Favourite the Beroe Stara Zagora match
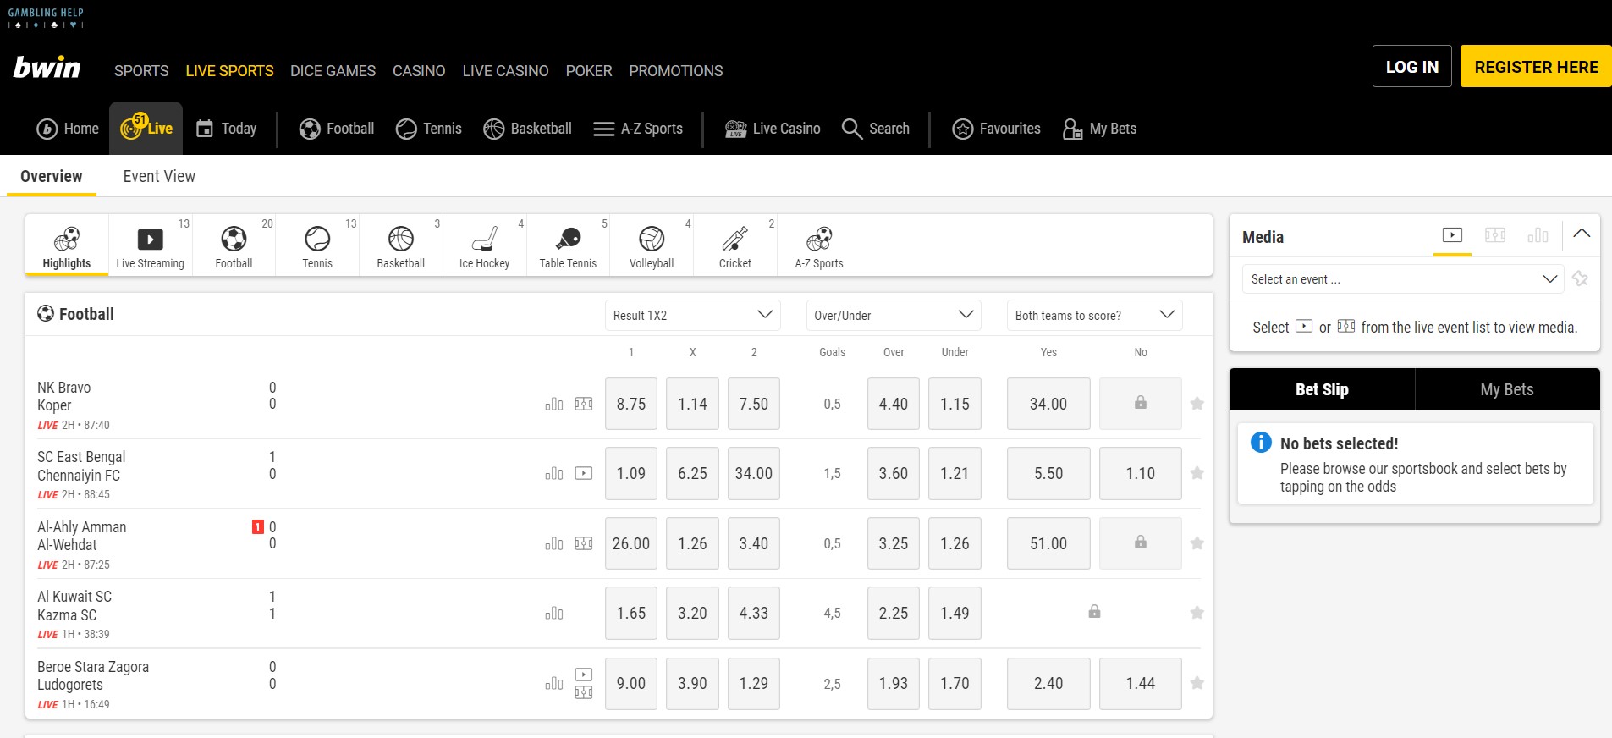This screenshot has width=1612, height=738. [1197, 683]
